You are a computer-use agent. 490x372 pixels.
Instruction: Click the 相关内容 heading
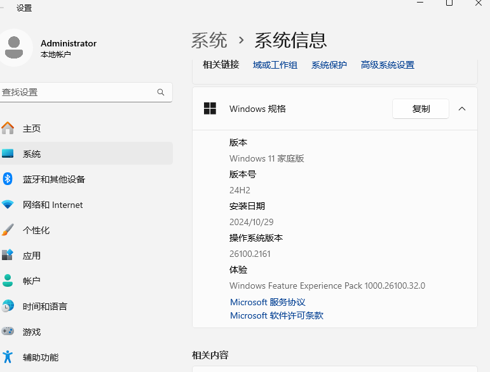tap(210, 355)
